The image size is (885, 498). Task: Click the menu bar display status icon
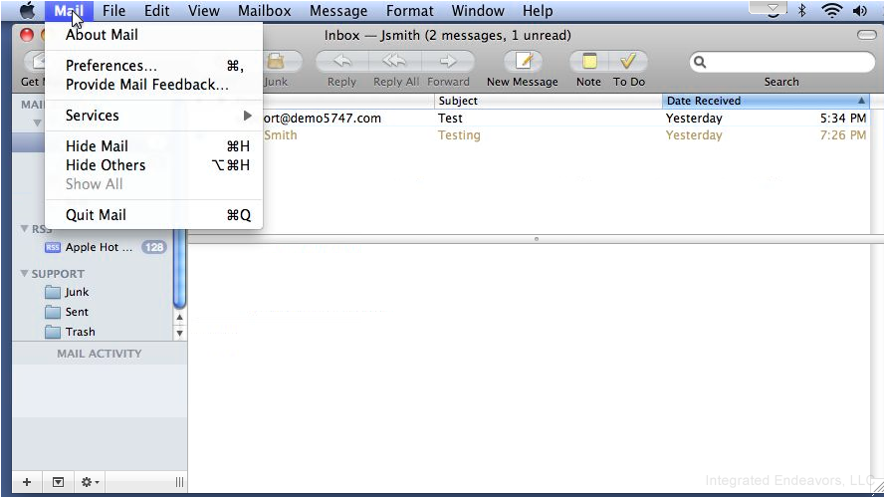click(x=773, y=10)
